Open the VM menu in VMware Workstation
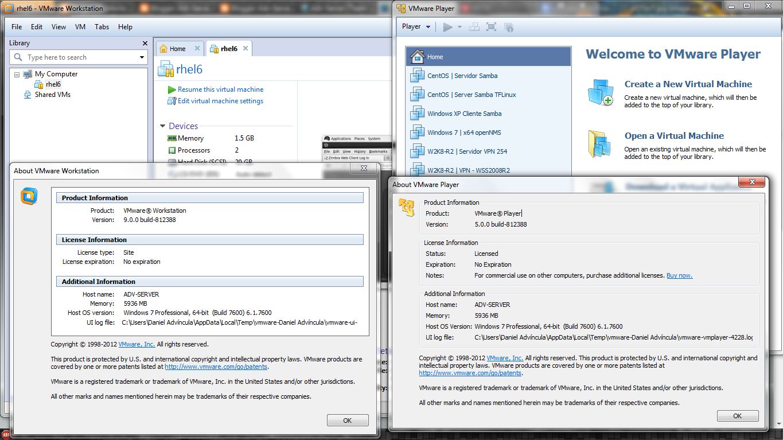 pos(80,27)
